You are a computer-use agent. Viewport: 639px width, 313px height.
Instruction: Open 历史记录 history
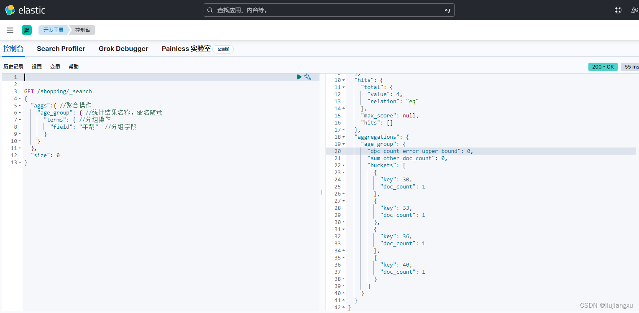[x=13, y=67]
